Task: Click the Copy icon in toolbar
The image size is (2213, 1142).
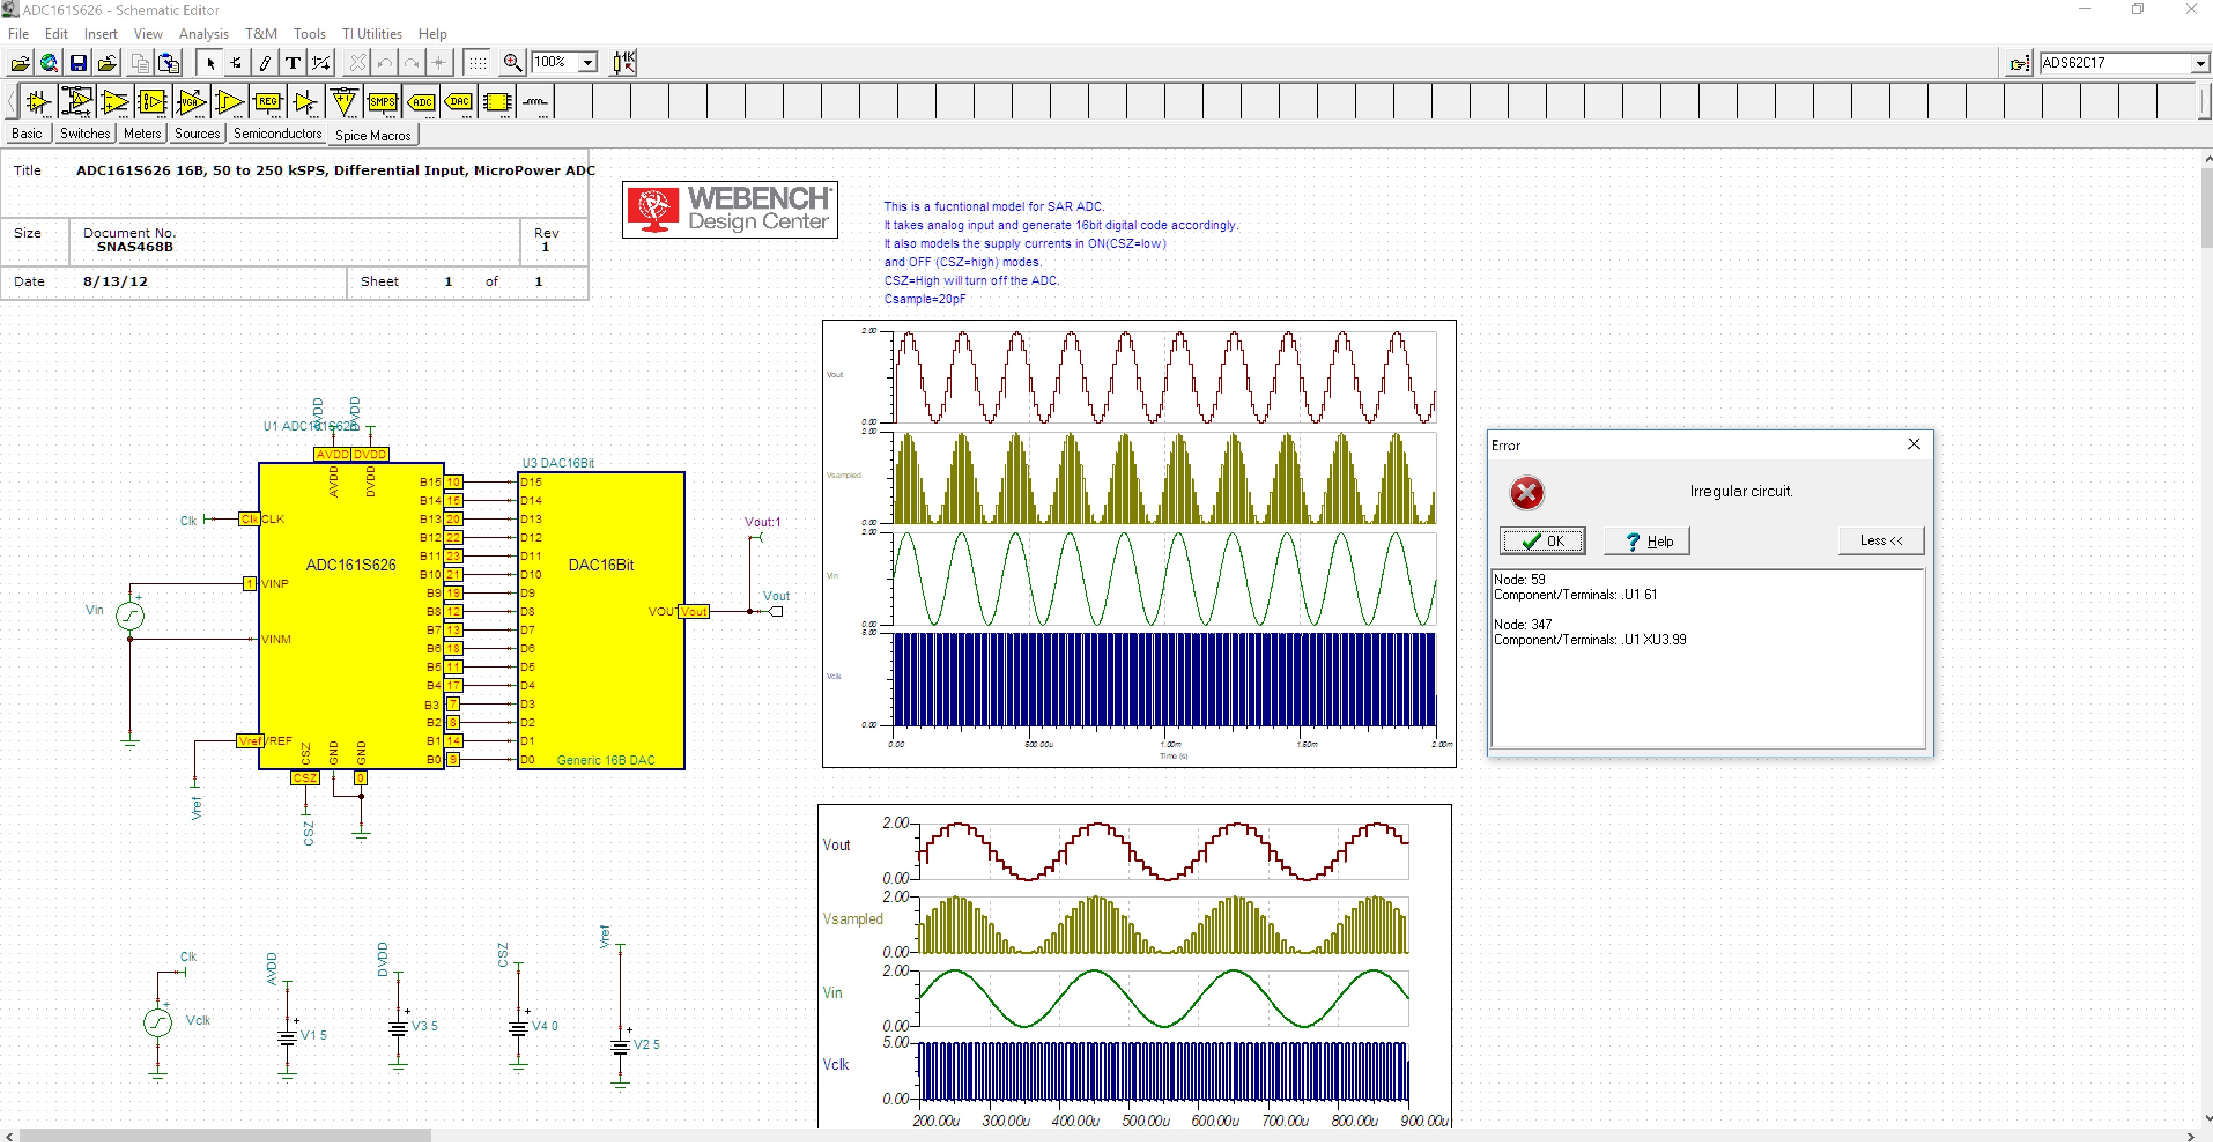Action: tap(140, 62)
